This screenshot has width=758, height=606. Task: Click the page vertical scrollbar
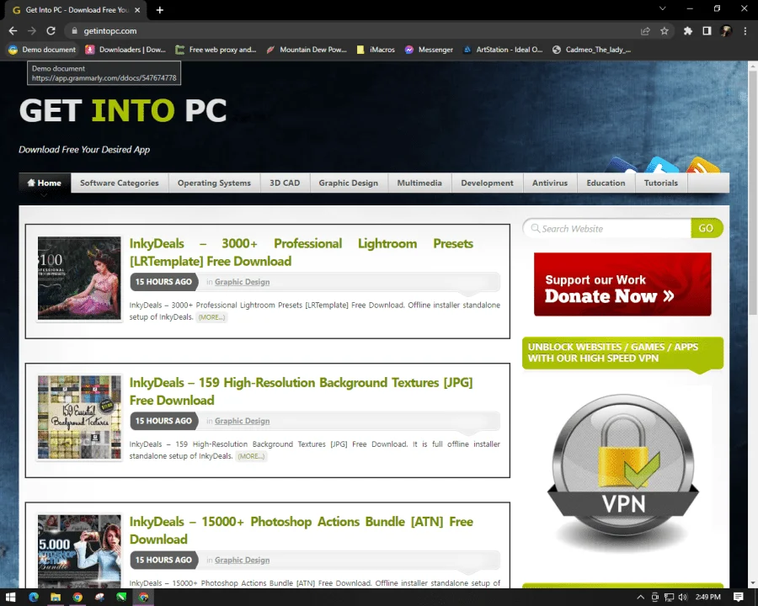753,194
